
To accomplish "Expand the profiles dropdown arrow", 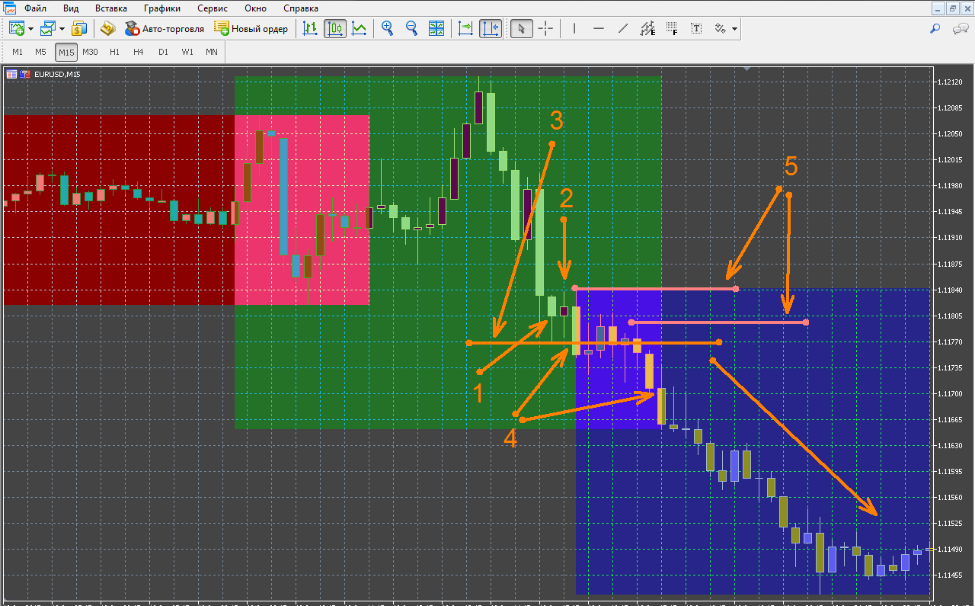I will [x=62, y=29].
